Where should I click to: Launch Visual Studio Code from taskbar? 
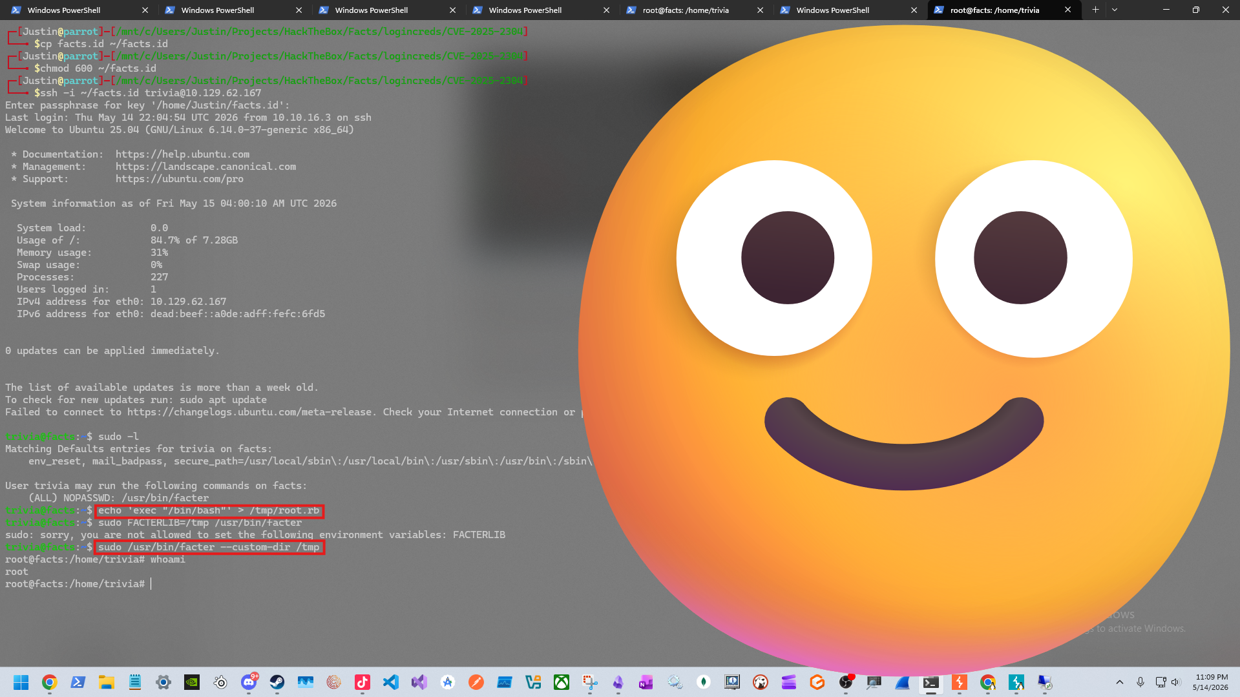point(391,682)
